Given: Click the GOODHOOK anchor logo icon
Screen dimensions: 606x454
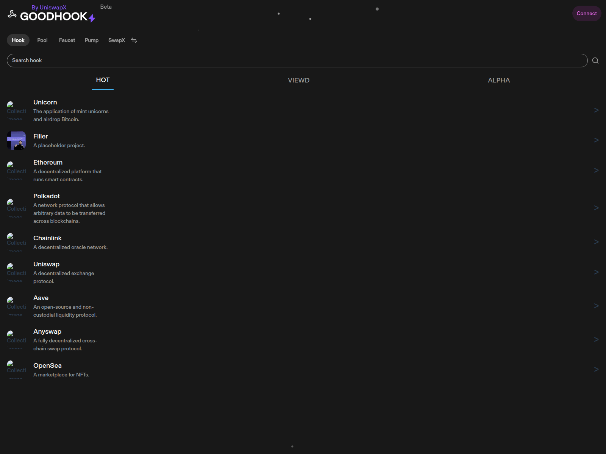Looking at the screenshot, I should click(12, 14).
